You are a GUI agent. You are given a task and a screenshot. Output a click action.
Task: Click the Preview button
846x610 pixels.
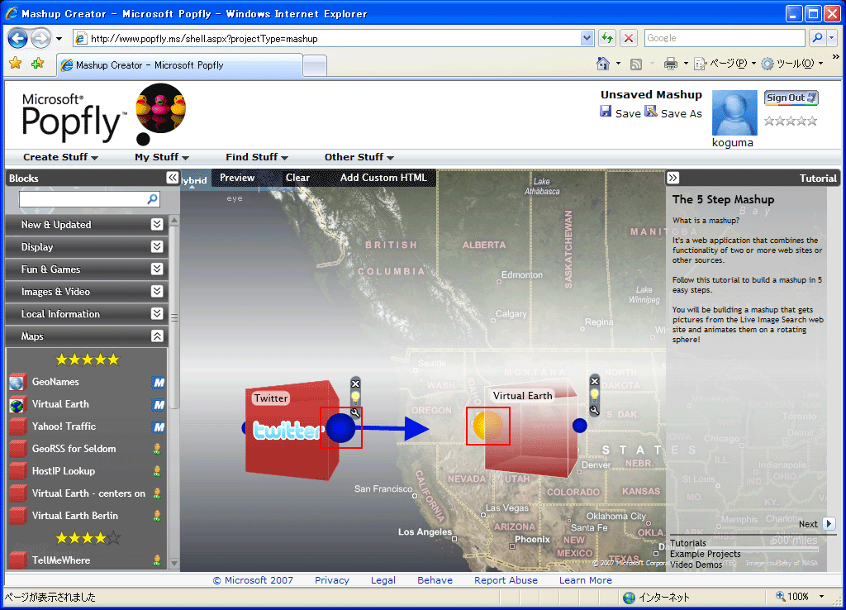point(237,178)
